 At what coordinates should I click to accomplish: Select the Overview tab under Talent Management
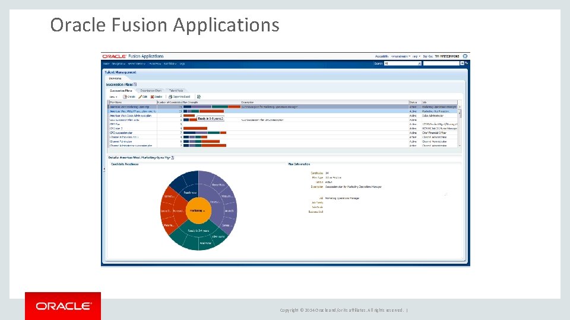115,78
